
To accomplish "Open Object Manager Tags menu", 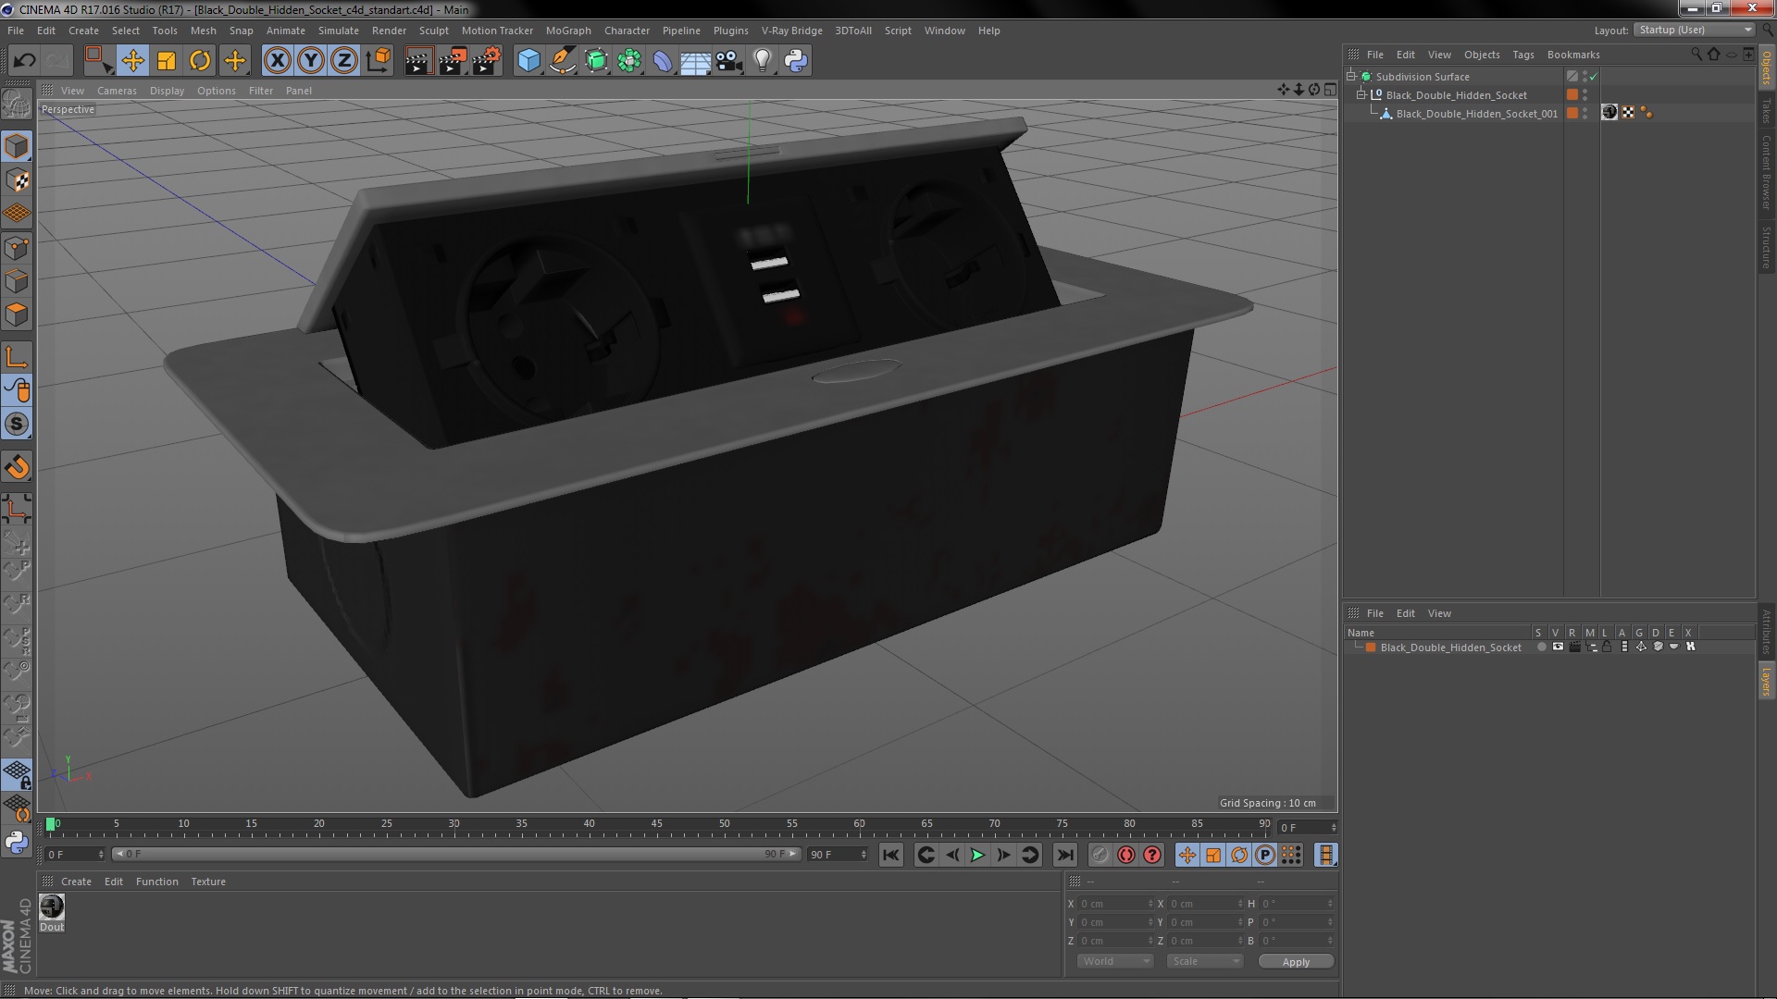I will pyautogui.click(x=1522, y=55).
